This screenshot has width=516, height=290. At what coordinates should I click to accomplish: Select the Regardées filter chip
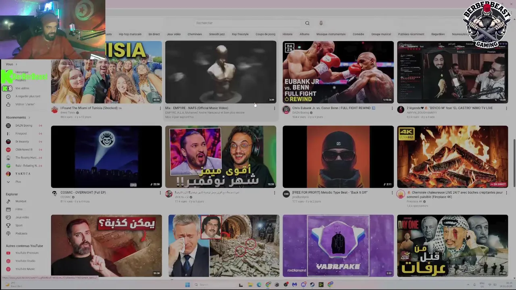point(438,34)
